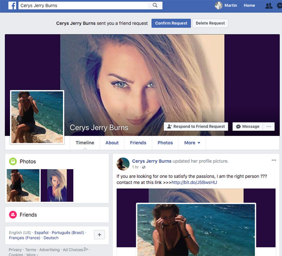Viewport: 282px width, 256px height.
Task: Click the Delete Request button
Action: [210, 23]
